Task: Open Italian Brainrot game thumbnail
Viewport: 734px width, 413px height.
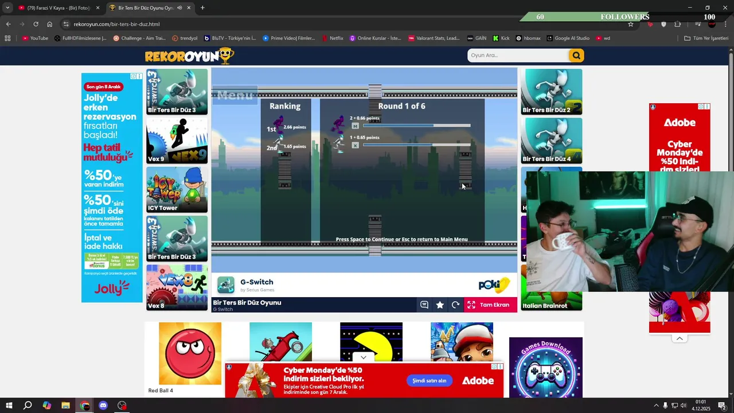Action: pyautogui.click(x=551, y=302)
